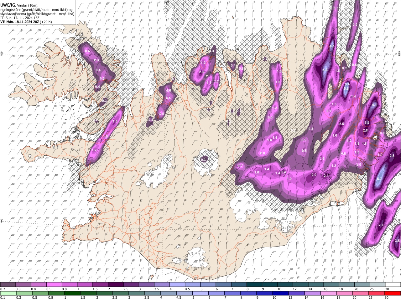Click the first pale green swatch in the lower legend
401x300 pixels.
coord(8,293)
